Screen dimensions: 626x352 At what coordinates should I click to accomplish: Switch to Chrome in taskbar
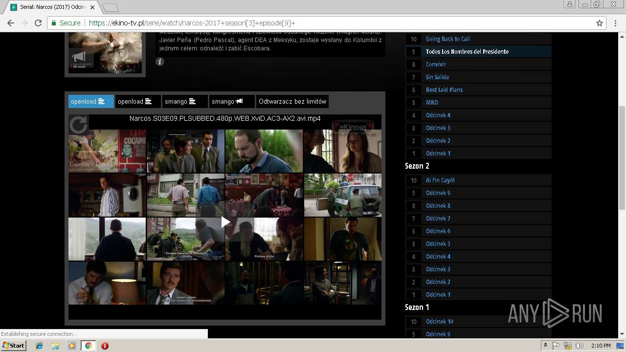click(x=88, y=346)
